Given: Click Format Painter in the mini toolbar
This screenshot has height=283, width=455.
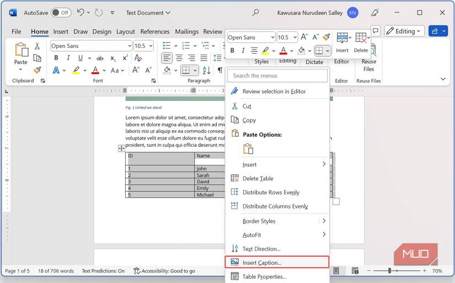Looking at the screenshot, I should (x=326, y=37).
